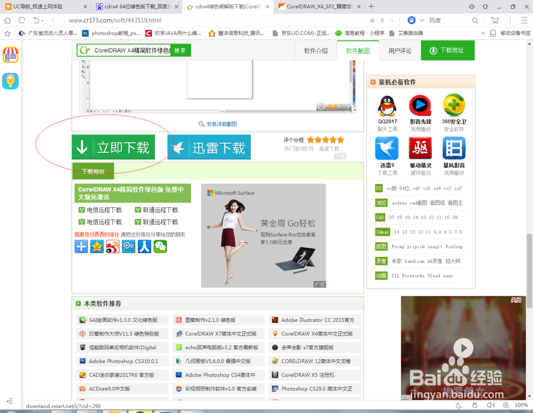Image resolution: width=533 pixels, height=413 pixels.
Task: Open a new tab with plus button
Action: coord(371,6)
